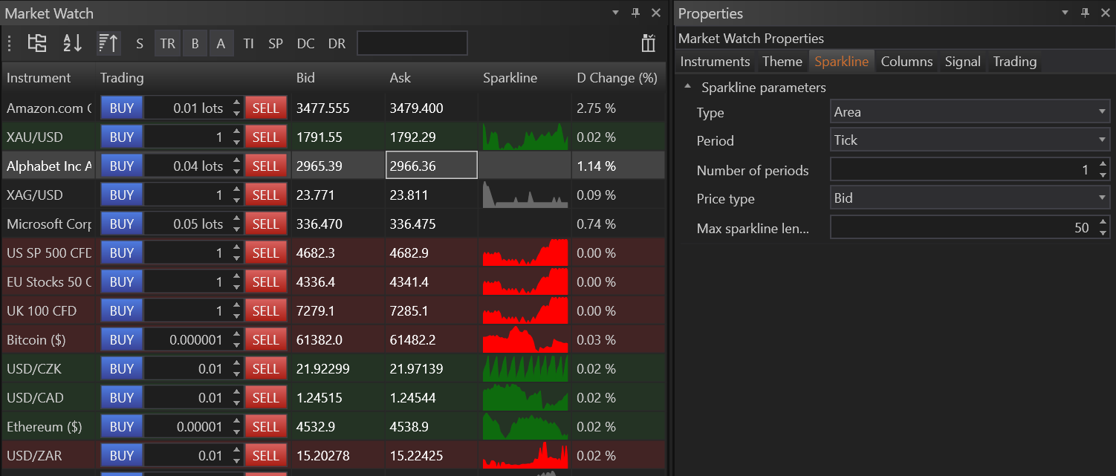Open the sparkline Type dropdown
Screen dimensions: 1116x476
969,112
